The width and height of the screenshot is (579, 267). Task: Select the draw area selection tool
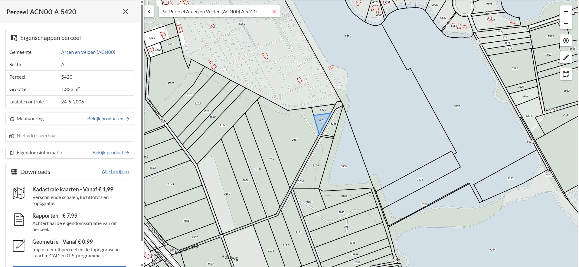tap(566, 74)
